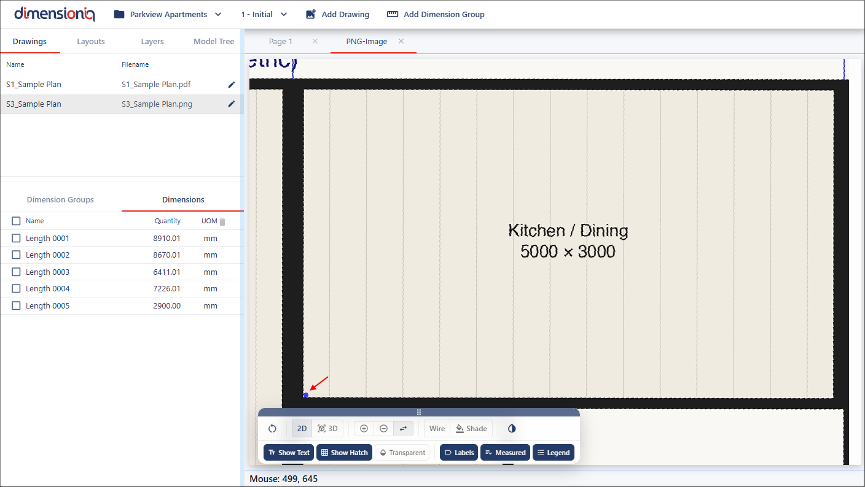Click the Add Drawing button

click(x=337, y=14)
